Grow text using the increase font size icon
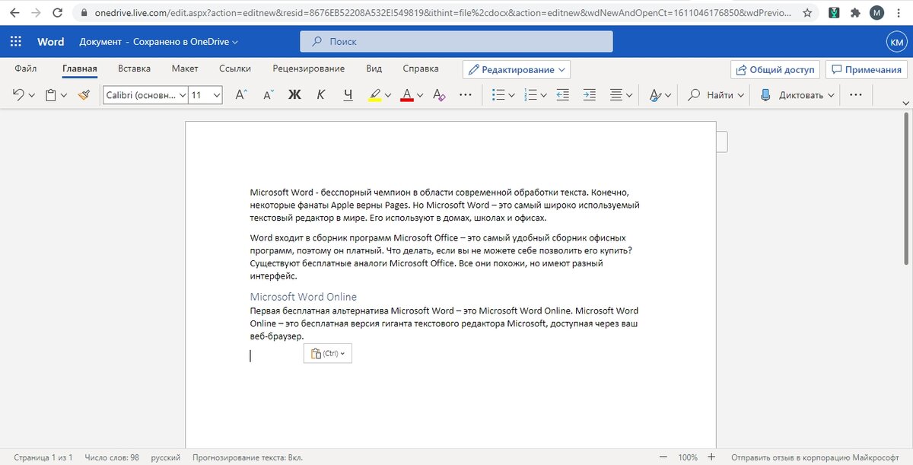 coord(240,95)
